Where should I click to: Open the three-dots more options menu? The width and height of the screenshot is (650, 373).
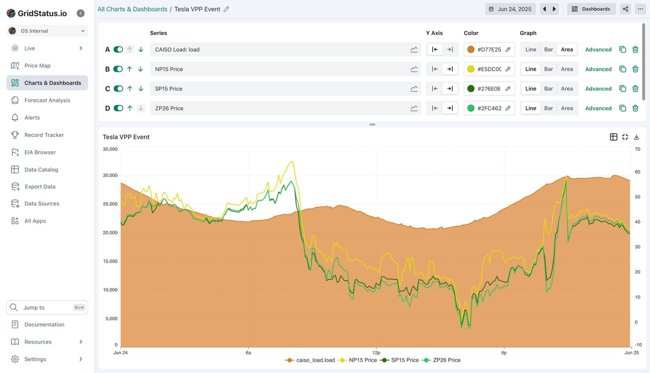click(x=640, y=9)
